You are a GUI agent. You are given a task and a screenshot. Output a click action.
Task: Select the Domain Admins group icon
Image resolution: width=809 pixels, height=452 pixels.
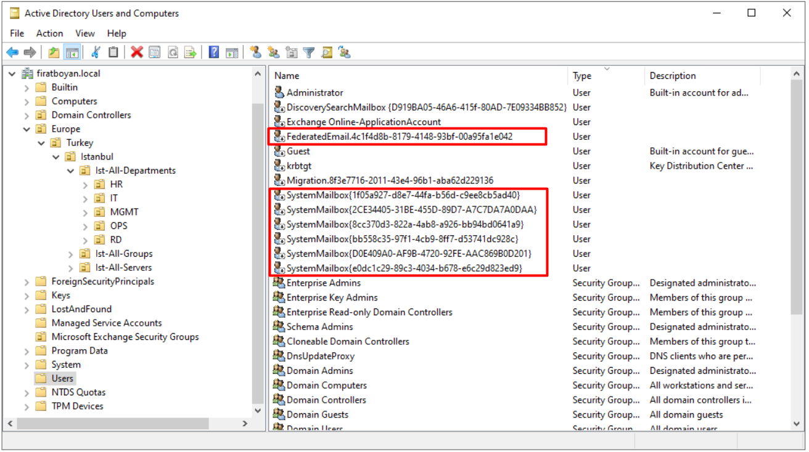click(279, 371)
